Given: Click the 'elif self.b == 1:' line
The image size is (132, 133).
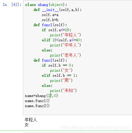Looking at the screenshot, I should 60,76.
